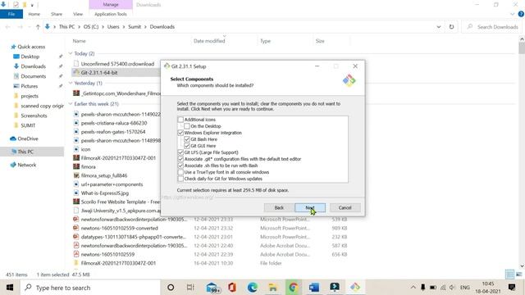The width and height of the screenshot is (525, 295).
Task: Select the Manage contextual tab
Action: (x=111, y=5)
